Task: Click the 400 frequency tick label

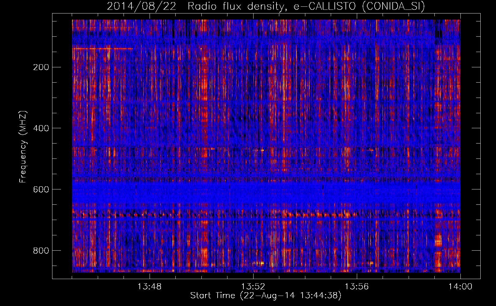Action: (41, 128)
